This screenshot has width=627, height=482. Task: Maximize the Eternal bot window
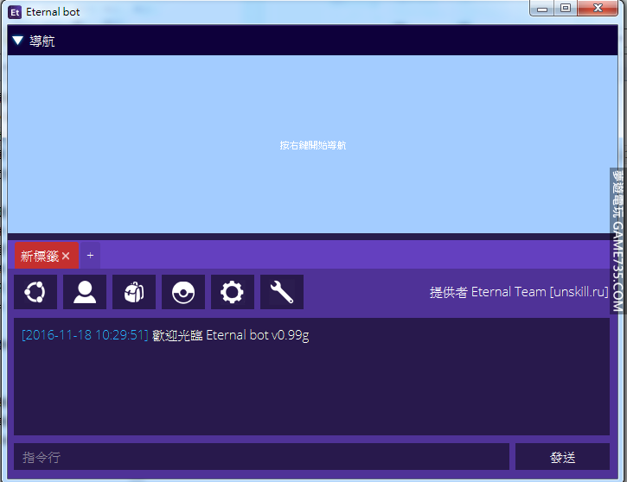(x=566, y=9)
